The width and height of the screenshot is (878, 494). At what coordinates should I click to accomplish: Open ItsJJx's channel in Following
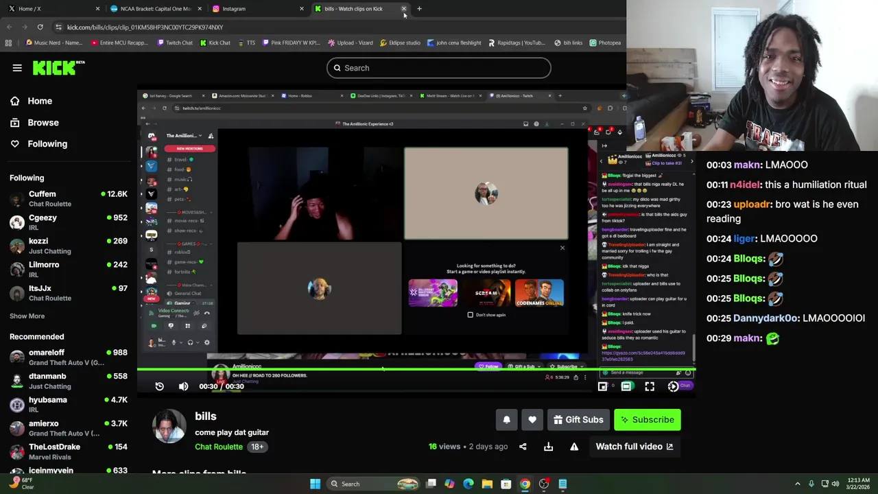(x=68, y=293)
